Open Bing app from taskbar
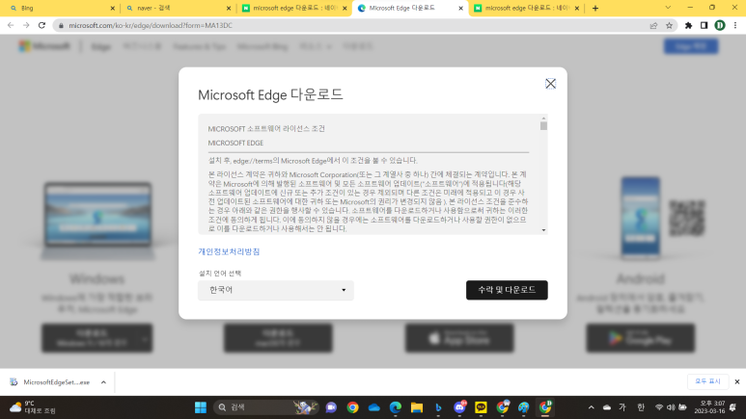 point(438,407)
